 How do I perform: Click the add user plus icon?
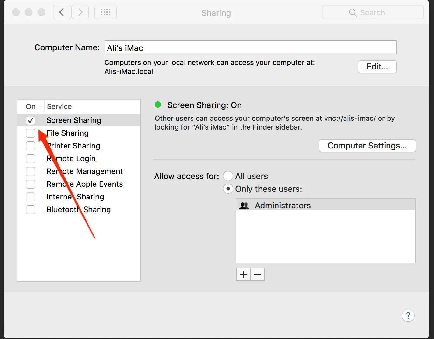pos(243,274)
